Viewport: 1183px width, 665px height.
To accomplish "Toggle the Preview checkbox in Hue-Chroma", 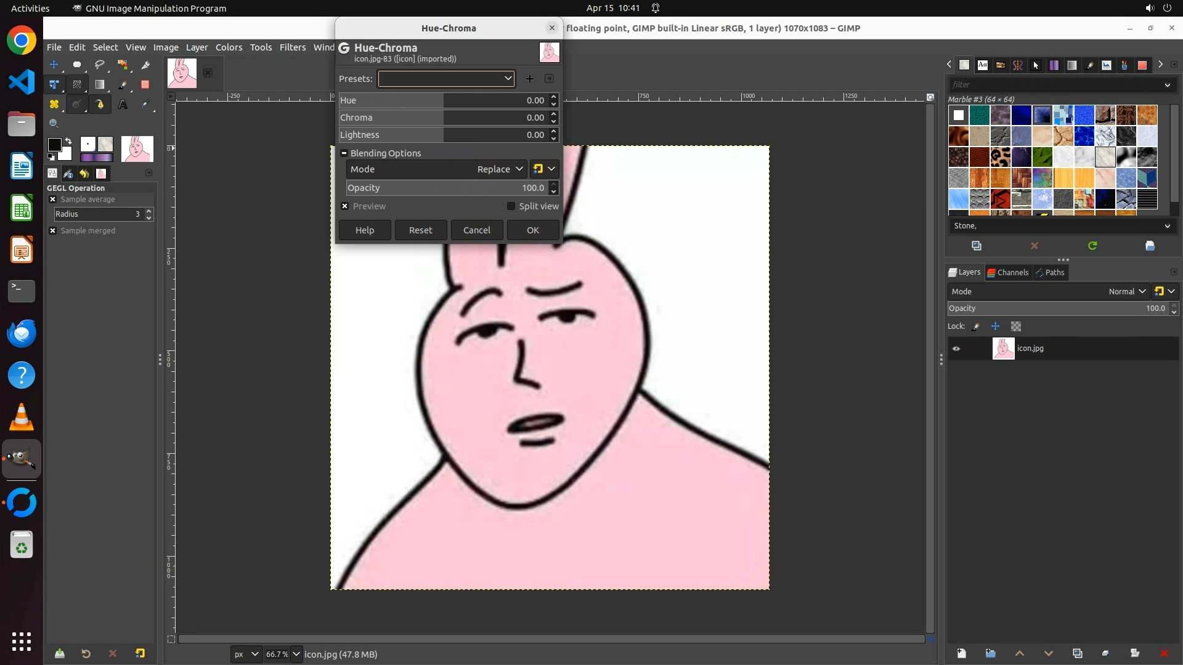I will click(345, 206).
